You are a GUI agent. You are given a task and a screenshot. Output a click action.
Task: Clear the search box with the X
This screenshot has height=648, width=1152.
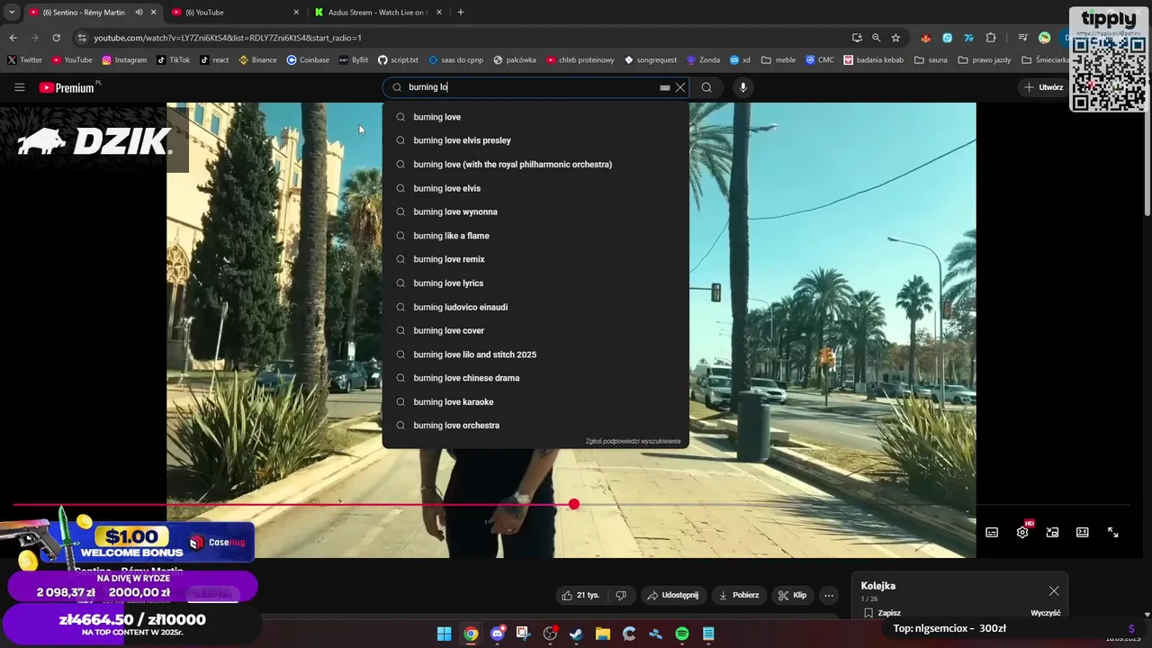coord(680,87)
